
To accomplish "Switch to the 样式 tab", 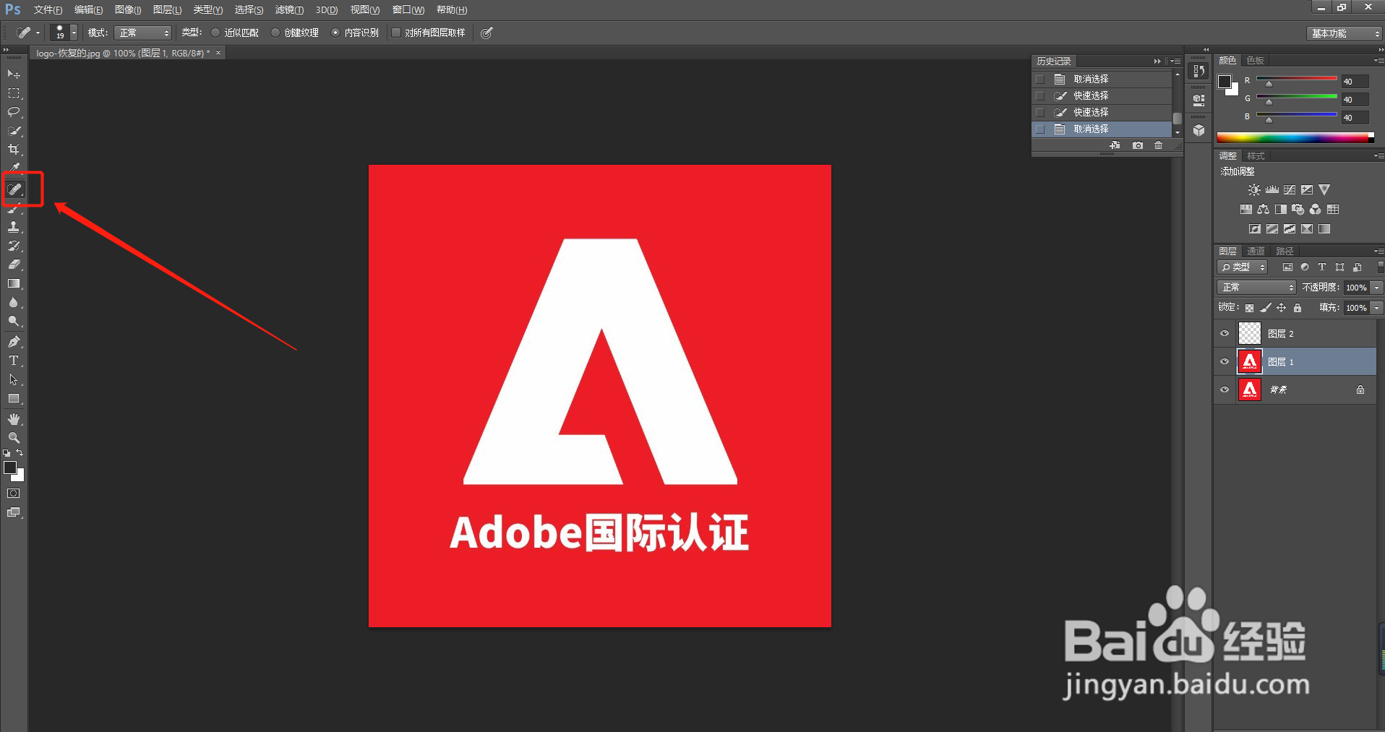I will [x=1256, y=156].
